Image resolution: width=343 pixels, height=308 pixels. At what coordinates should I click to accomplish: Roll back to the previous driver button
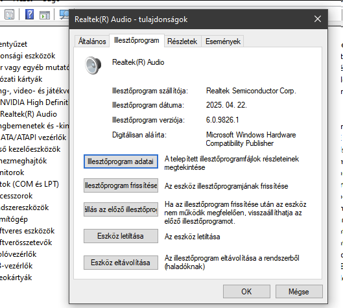pos(121,209)
